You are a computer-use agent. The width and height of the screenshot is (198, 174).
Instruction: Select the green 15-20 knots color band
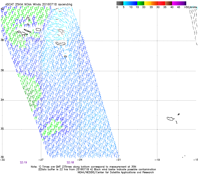coord(141,3)
